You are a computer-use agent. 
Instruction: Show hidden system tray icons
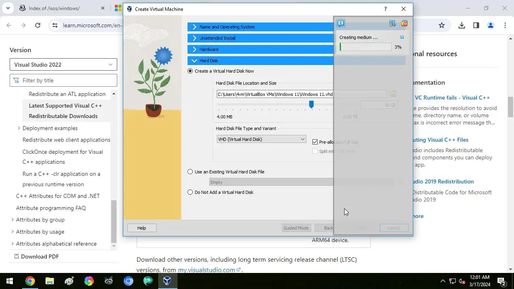tap(443, 281)
